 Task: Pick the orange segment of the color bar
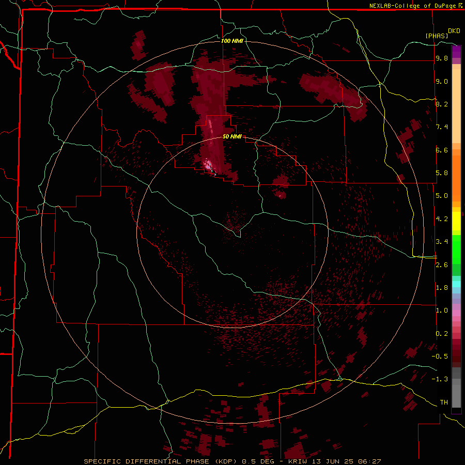(456, 178)
